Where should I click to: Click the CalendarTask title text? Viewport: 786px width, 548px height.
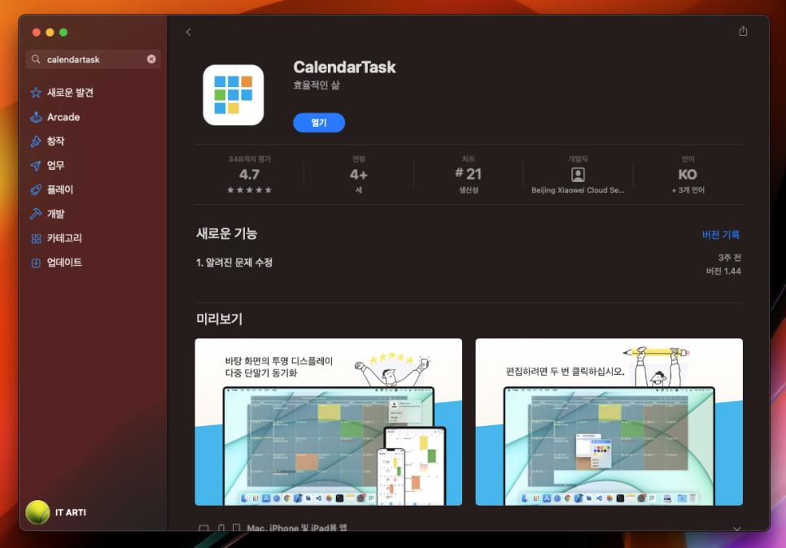point(344,67)
